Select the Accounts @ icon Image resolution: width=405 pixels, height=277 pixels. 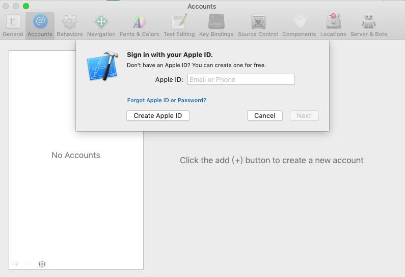[x=40, y=21]
